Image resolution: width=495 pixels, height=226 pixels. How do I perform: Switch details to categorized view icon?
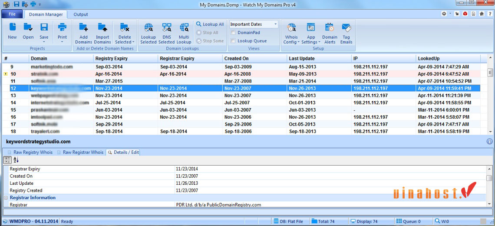pyautogui.click(x=8, y=160)
